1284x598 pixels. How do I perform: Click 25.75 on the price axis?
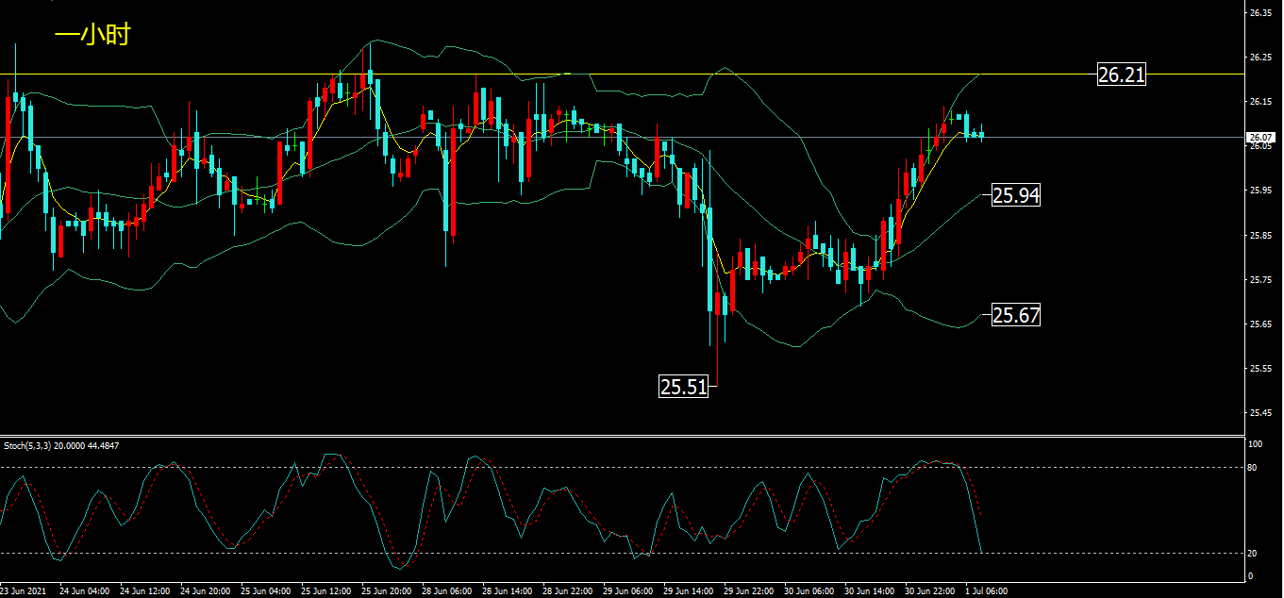click(1260, 280)
